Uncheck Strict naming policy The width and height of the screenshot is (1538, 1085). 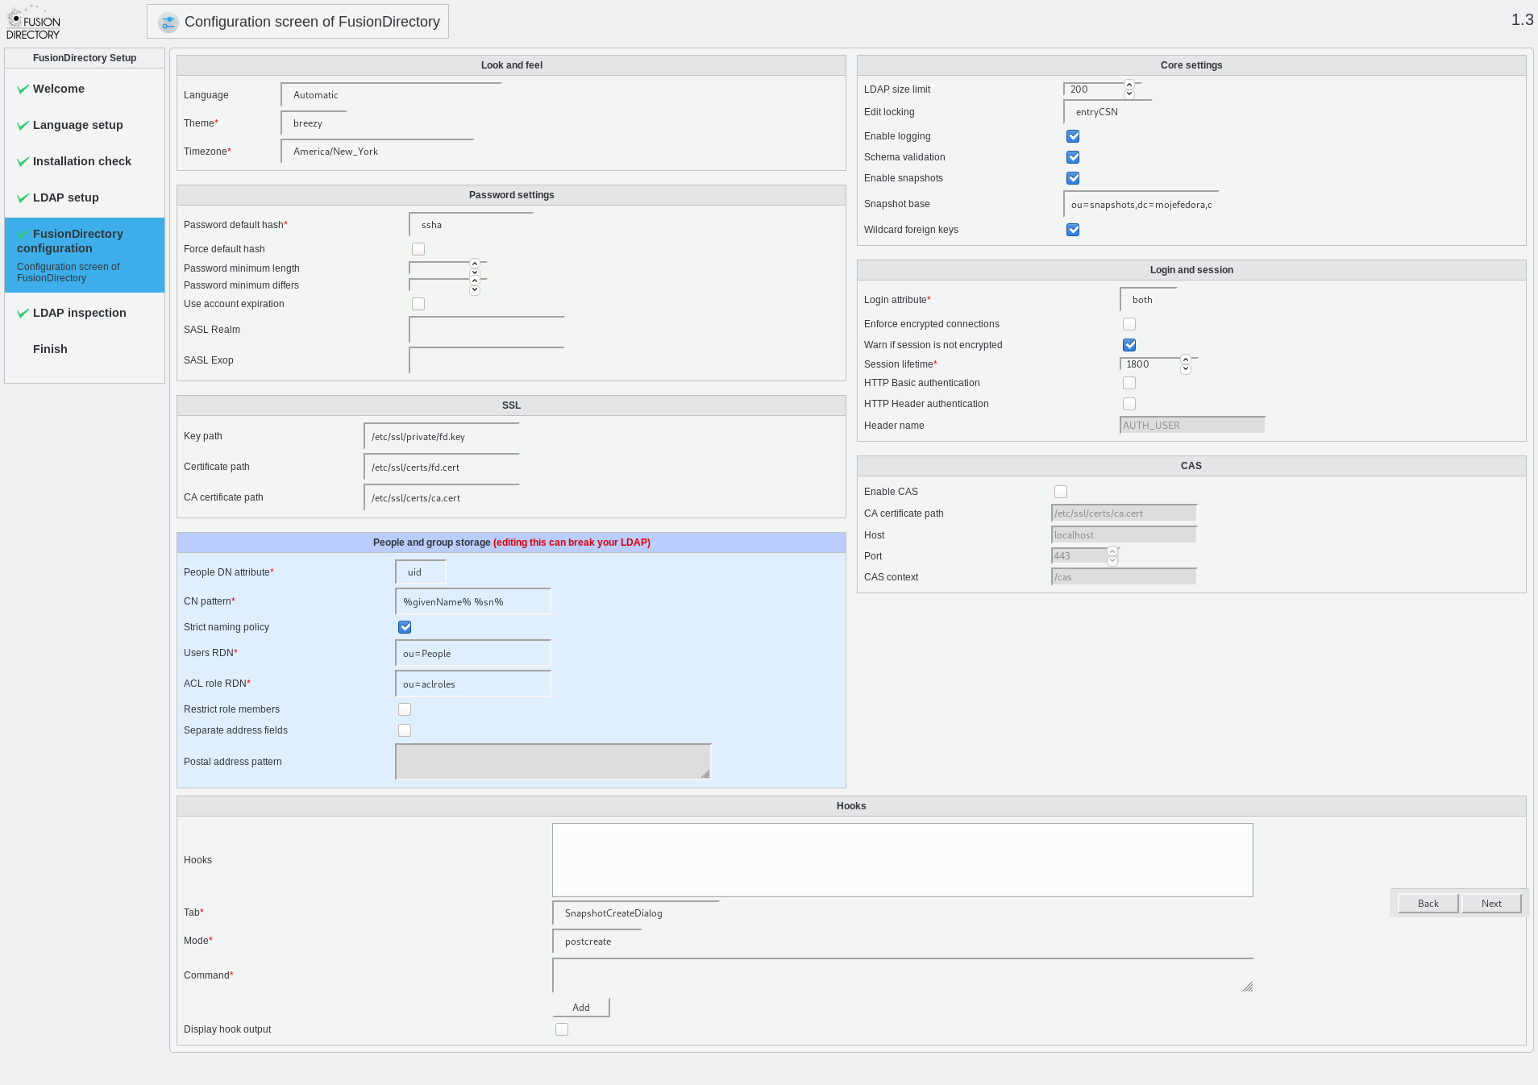tap(405, 627)
